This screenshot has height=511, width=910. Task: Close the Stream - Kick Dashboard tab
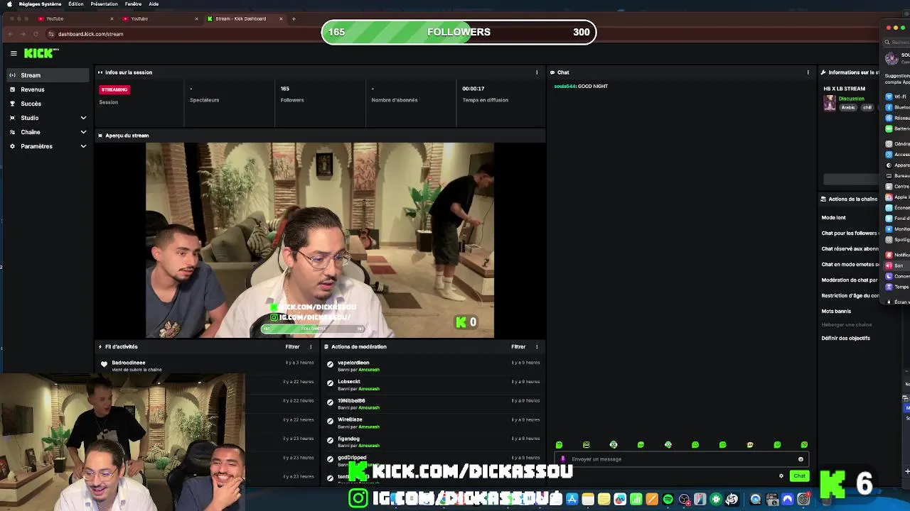pyautogui.click(x=281, y=19)
